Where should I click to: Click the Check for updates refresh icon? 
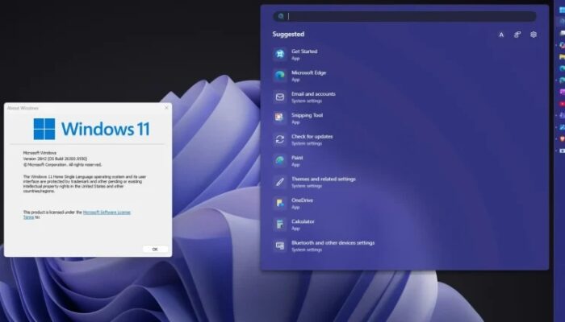click(x=279, y=139)
